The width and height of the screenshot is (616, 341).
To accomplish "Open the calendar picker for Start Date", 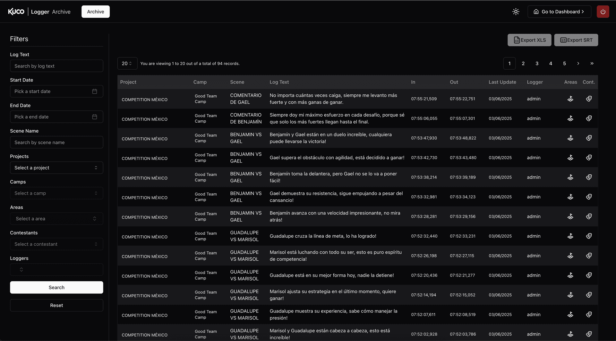I will (95, 91).
